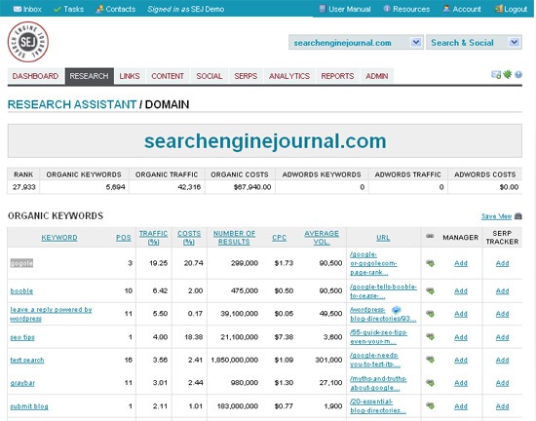
Task: Open the Inbox envelope icon
Action: (18, 9)
